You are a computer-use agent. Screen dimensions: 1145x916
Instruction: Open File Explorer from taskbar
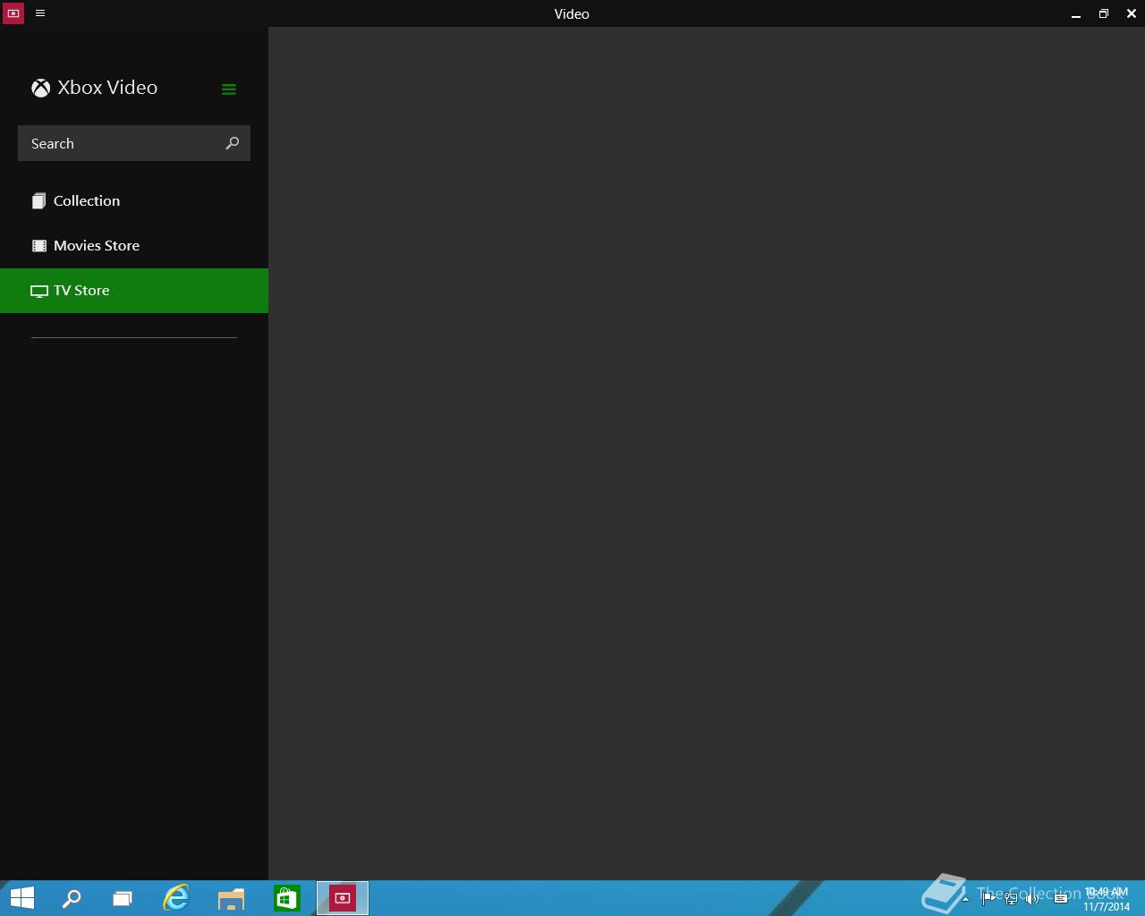231,898
